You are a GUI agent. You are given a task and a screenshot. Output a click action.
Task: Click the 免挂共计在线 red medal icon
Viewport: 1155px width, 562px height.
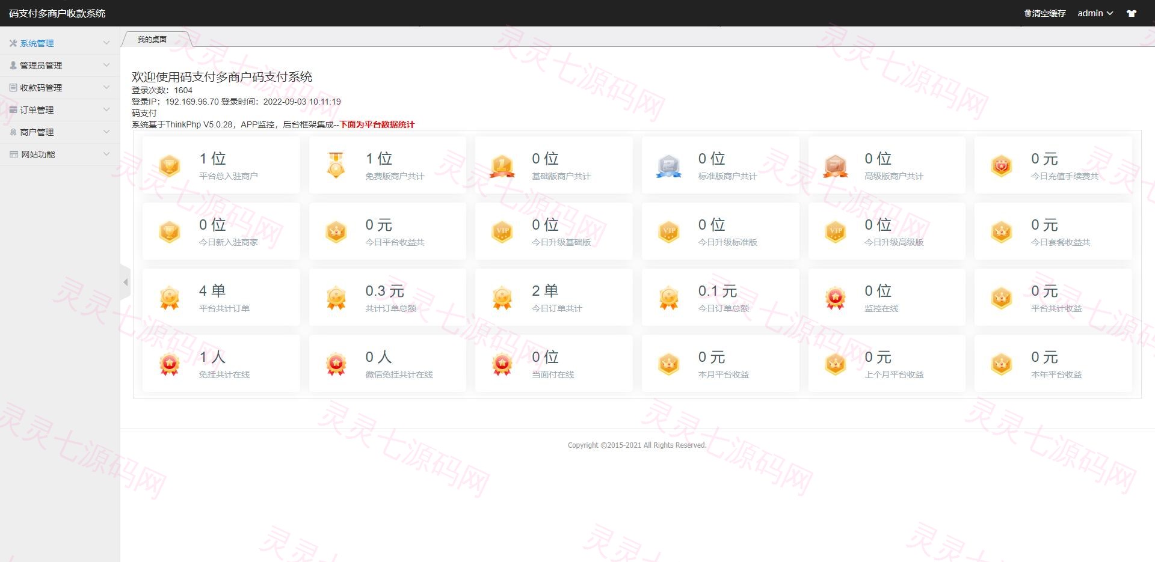coord(170,364)
